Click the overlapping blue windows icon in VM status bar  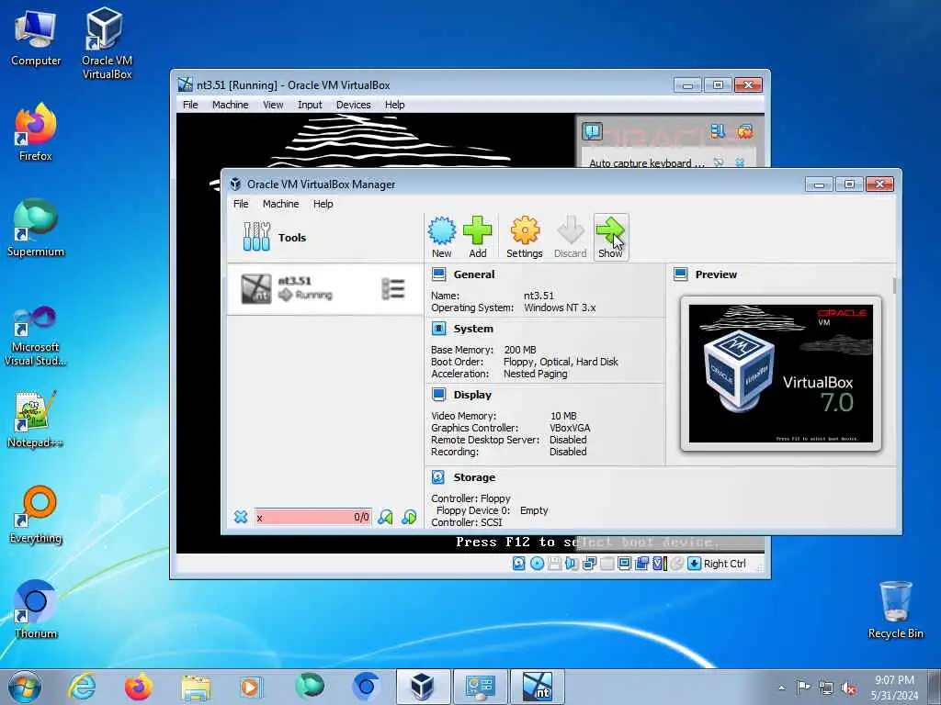[641, 564]
